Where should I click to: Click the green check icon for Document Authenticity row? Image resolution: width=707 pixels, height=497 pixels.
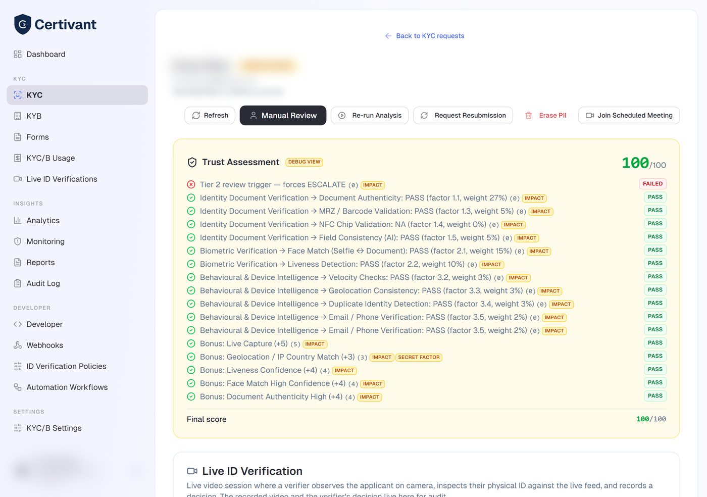click(x=191, y=197)
